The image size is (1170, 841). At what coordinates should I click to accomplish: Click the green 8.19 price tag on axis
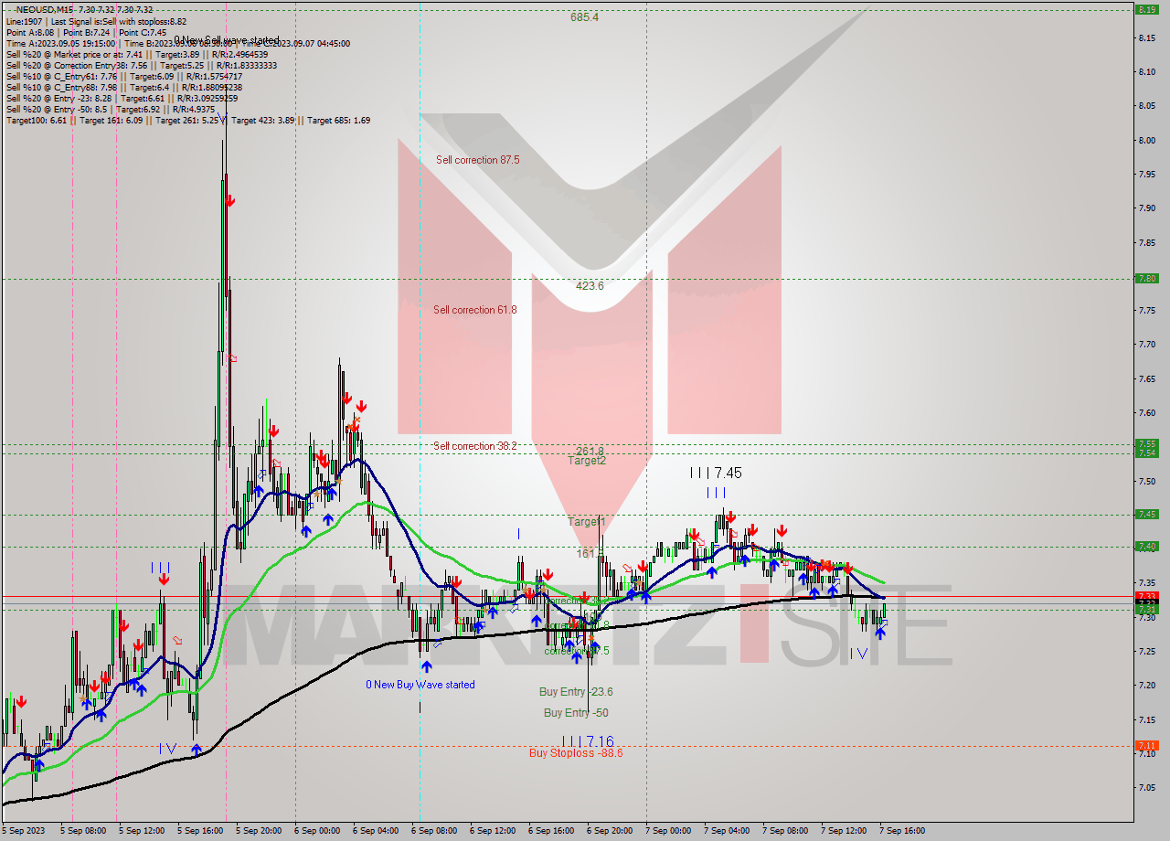[x=1146, y=9]
